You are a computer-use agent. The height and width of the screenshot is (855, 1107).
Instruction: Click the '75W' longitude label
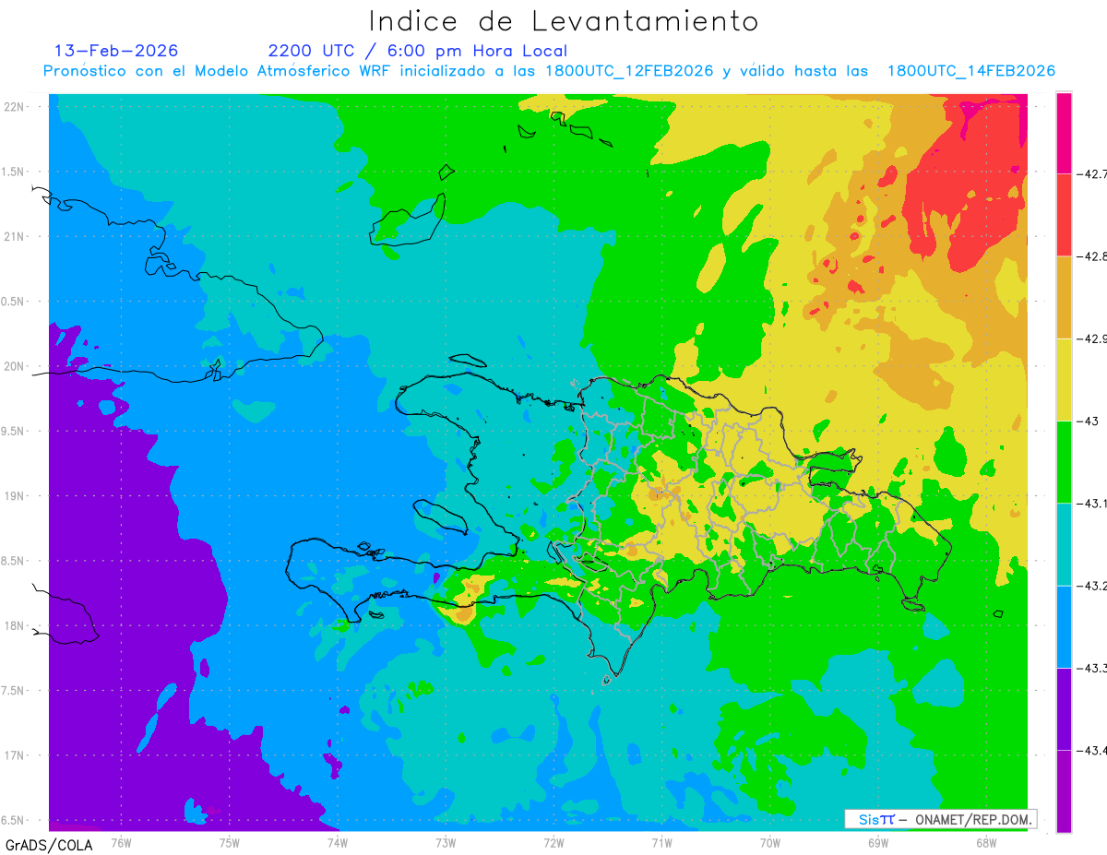[230, 843]
